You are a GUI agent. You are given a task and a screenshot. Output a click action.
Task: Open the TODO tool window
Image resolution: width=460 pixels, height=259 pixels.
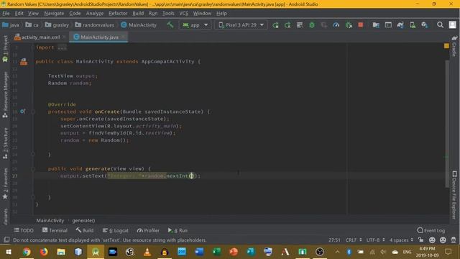24,230
